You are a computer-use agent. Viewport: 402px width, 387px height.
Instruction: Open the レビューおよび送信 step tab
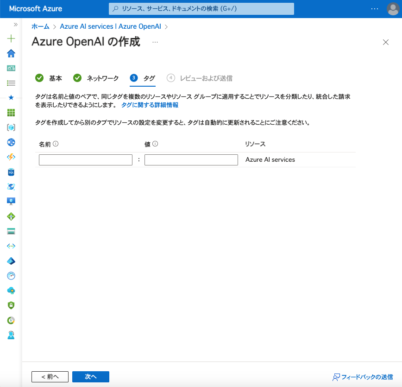point(200,78)
